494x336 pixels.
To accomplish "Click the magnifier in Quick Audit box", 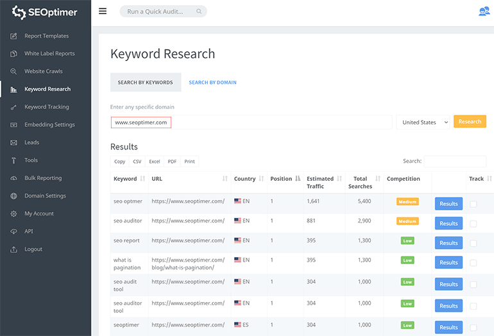I will pyautogui.click(x=199, y=12).
